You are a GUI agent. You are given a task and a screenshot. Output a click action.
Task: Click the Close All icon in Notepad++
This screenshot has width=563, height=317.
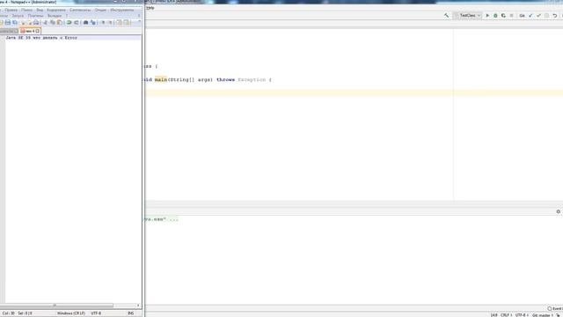pyautogui.click(x=29, y=22)
